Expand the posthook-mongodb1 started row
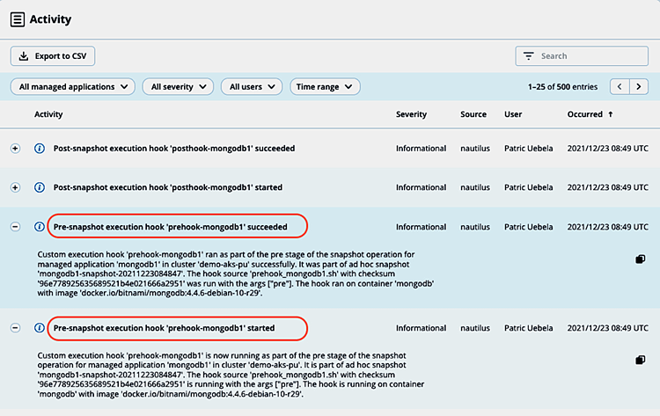The width and height of the screenshot is (660, 416). tap(15, 187)
